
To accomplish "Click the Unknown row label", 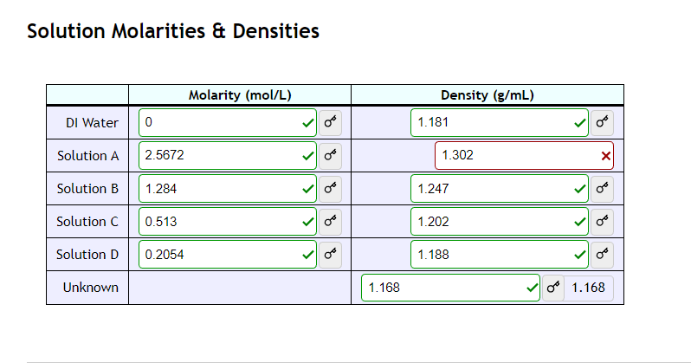I will tap(91, 288).
